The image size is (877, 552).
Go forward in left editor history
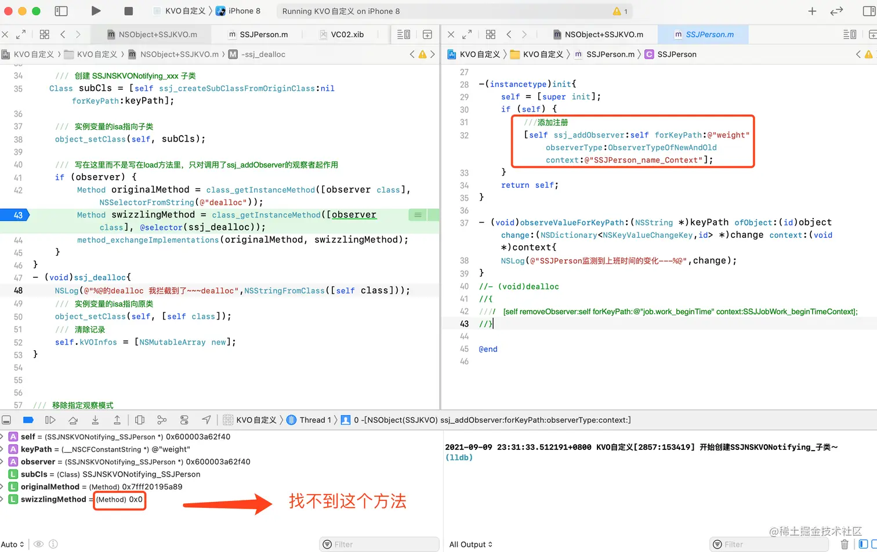pos(78,34)
